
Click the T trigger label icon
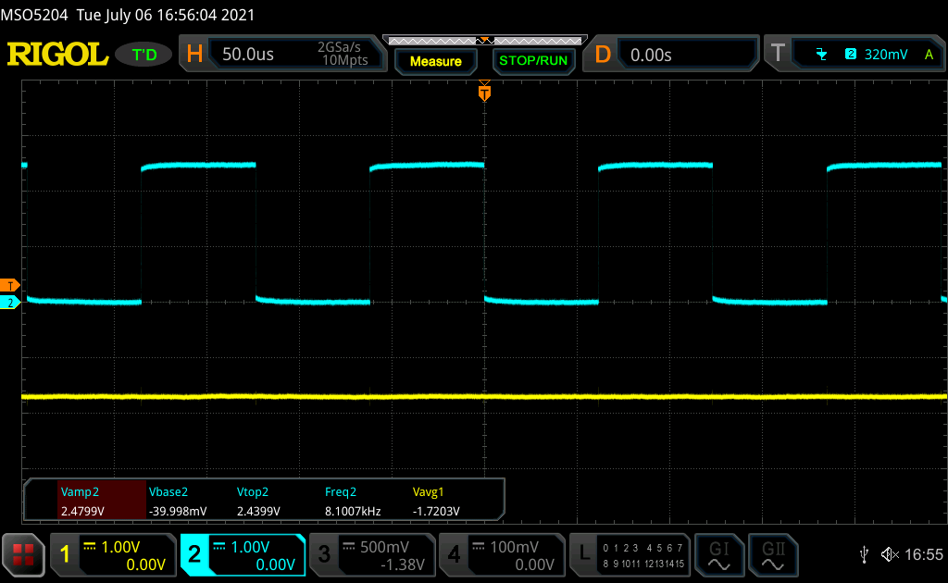778,54
